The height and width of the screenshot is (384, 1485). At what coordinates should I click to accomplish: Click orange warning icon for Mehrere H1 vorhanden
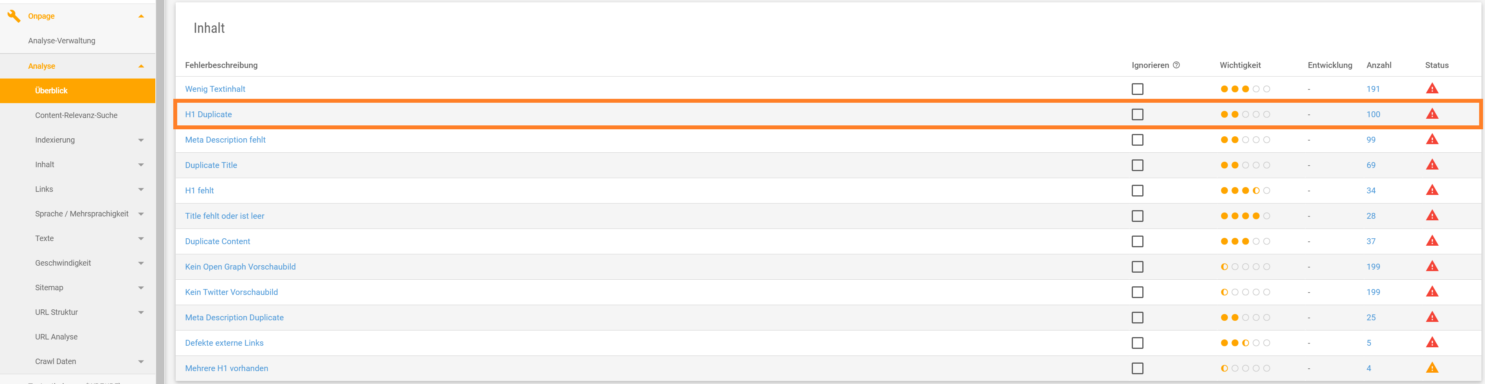point(1432,368)
